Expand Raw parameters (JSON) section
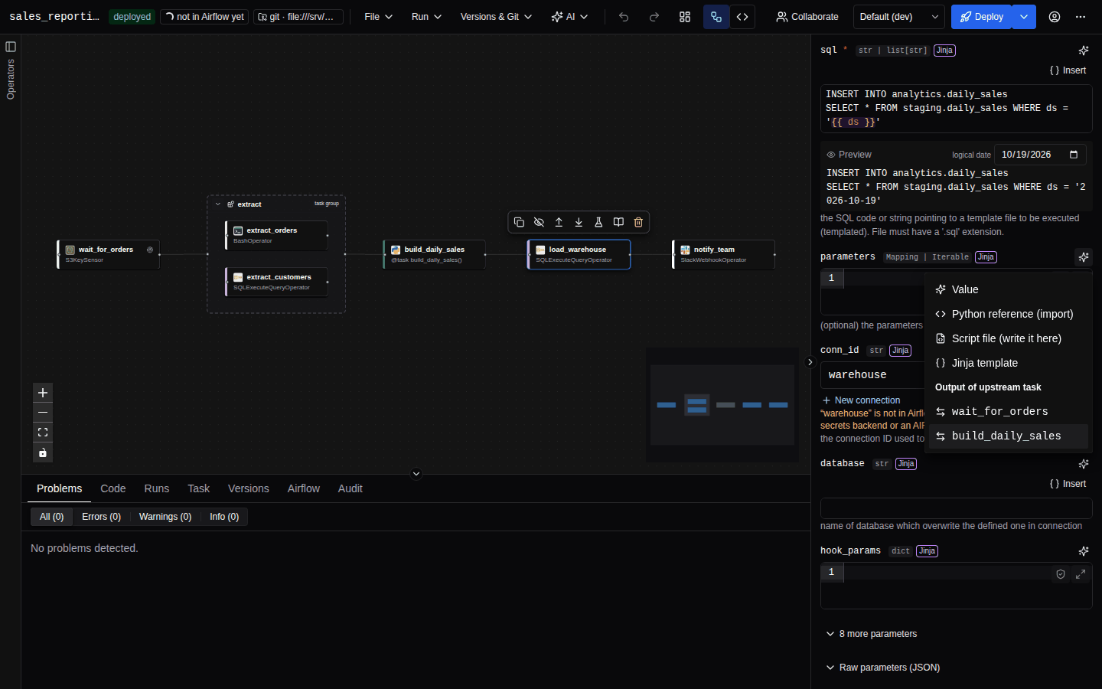This screenshot has width=1102, height=689. coord(883,668)
